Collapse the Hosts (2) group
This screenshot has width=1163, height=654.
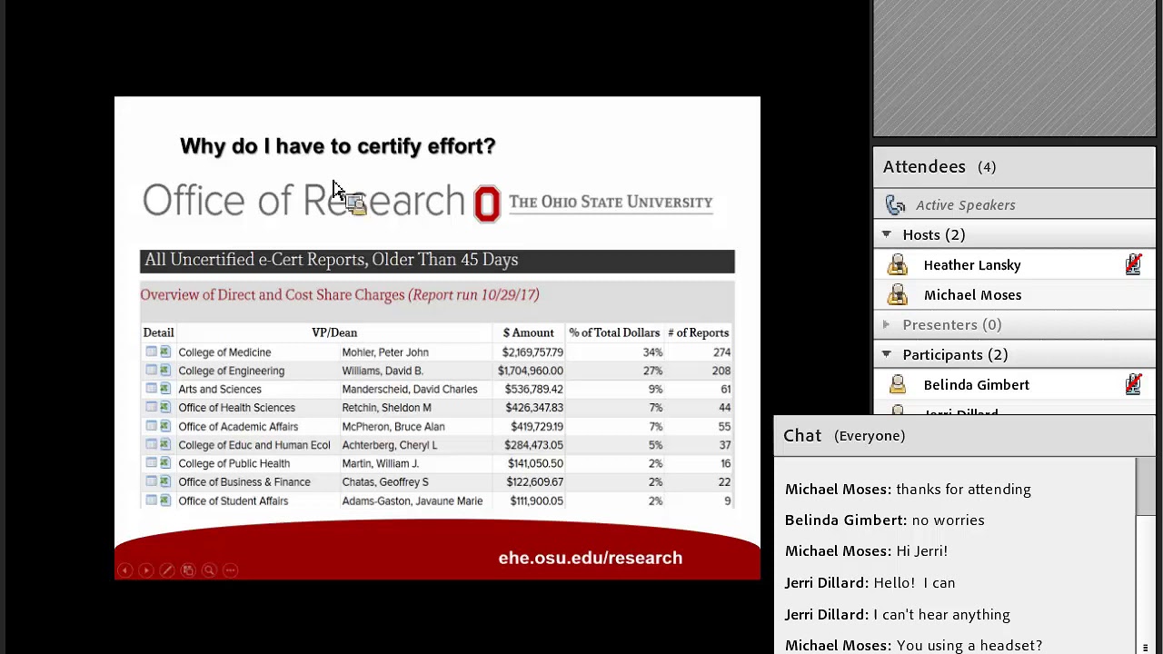[x=886, y=234]
